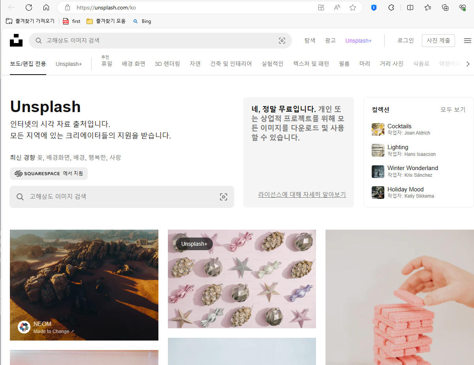Image resolution: width=474 pixels, height=365 pixels.
Task: Open the 배경 화면 category tab
Action: 134,64
